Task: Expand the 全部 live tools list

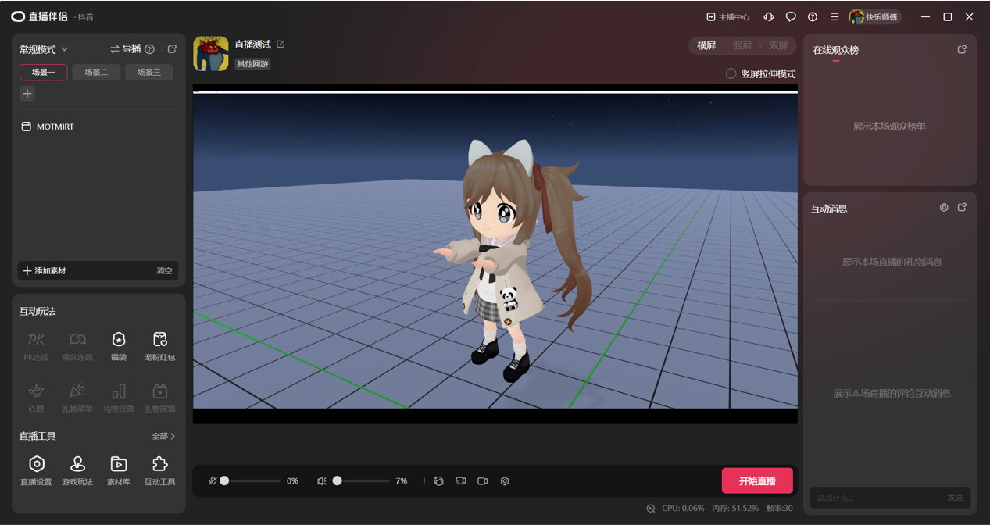Action: 163,436
